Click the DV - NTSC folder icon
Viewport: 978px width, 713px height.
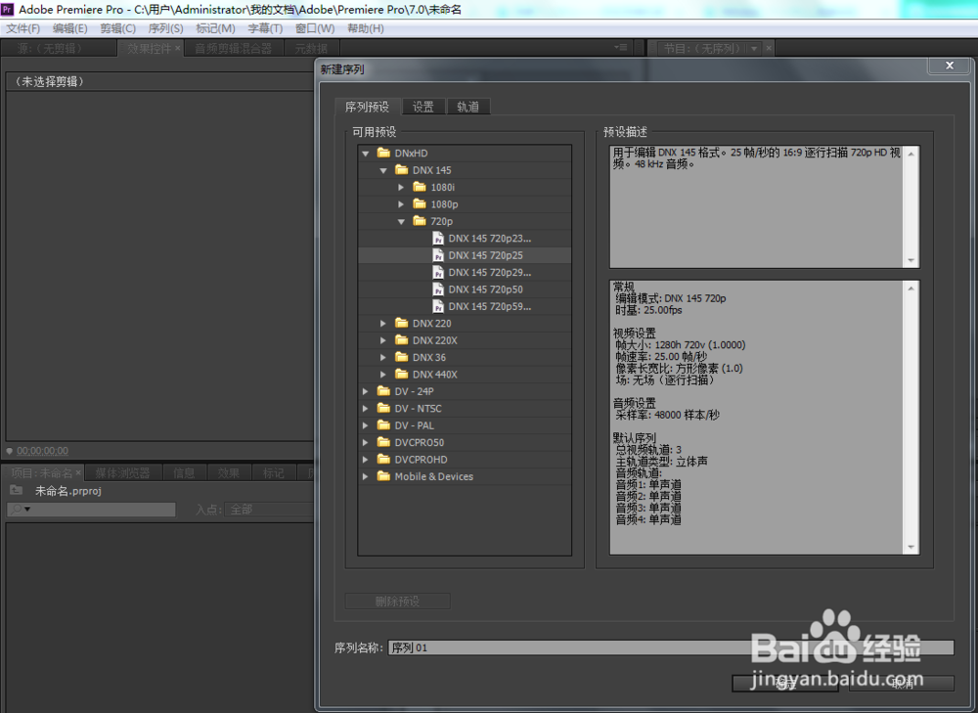point(383,408)
